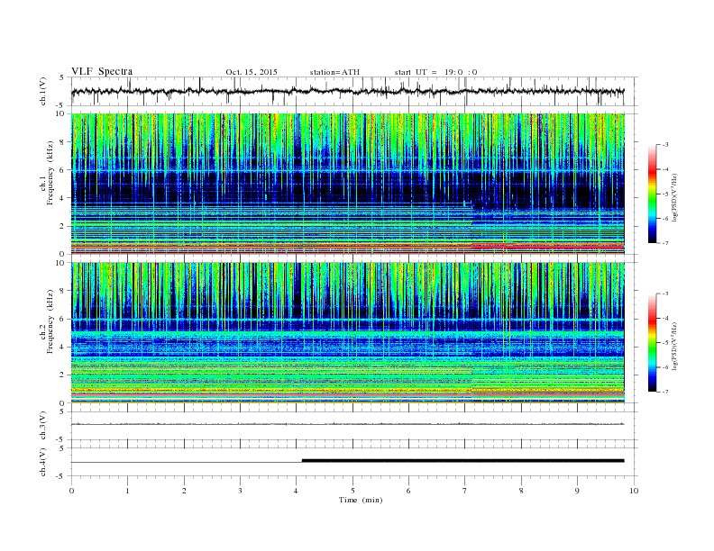714x551 pixels.
Task: Click the 'VLF Spectra' title text
Action: pos(102,71)
